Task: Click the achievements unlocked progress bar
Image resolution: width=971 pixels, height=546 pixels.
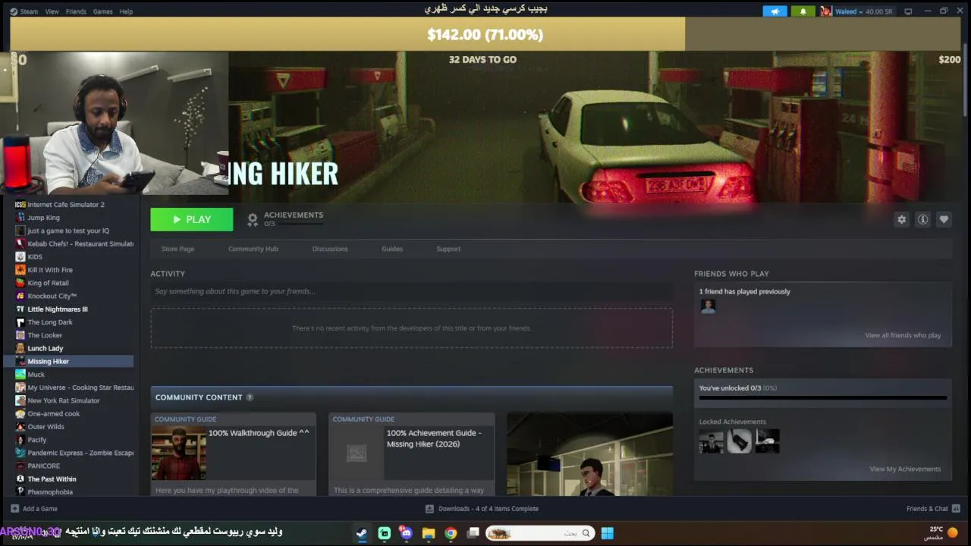Action: [823, 397]
